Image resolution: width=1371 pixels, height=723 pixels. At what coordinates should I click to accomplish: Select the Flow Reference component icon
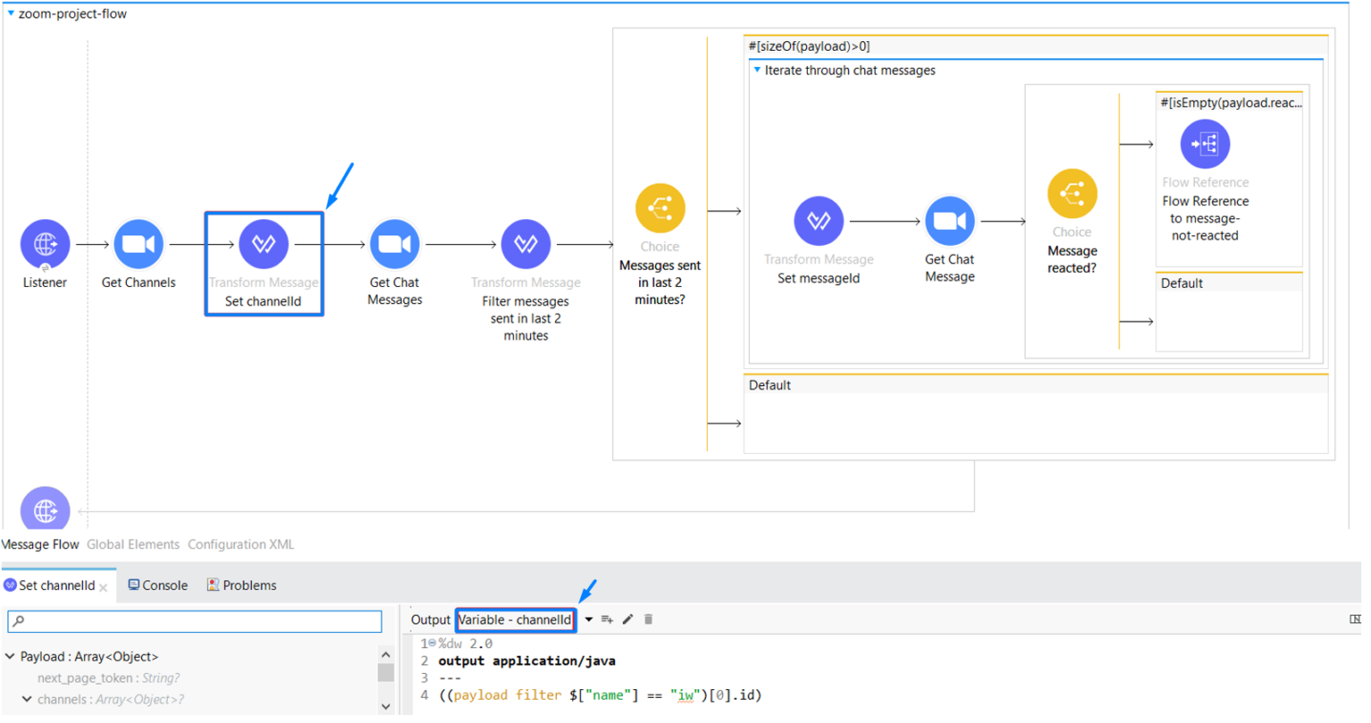click(1205, 144)
